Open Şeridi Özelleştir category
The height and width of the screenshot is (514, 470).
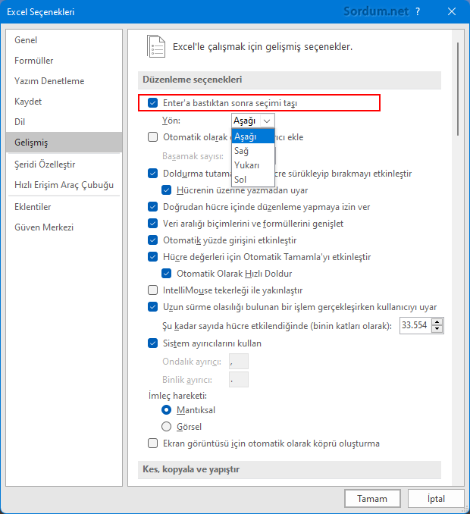tap(64, 165)
